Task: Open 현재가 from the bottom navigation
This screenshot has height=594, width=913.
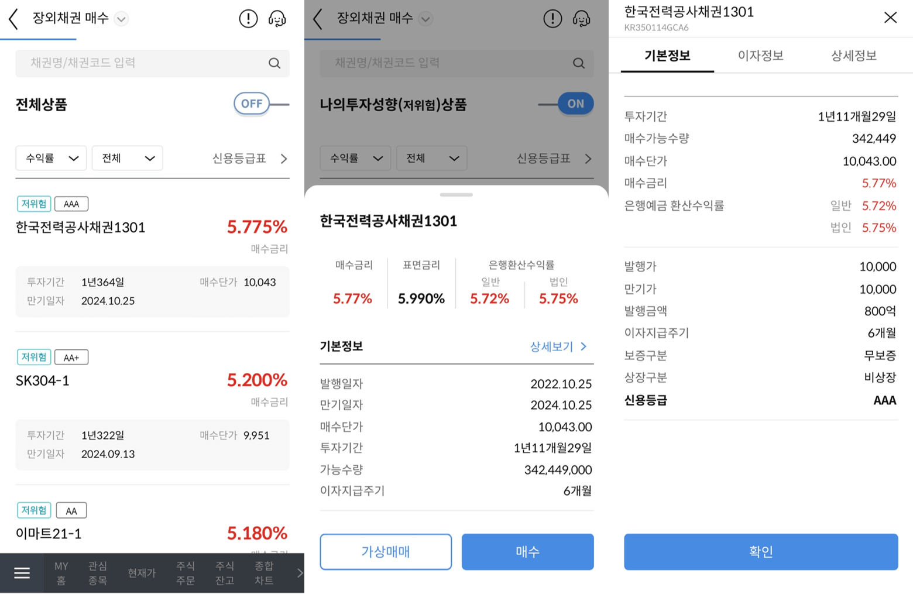Action: [140, 573]
